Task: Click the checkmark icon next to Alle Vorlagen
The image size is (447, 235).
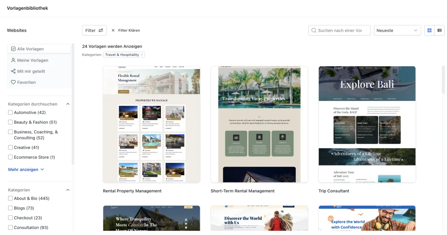Action: (x=13, y=49)
